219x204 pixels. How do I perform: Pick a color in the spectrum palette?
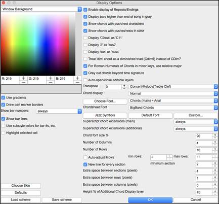point(38,44)
